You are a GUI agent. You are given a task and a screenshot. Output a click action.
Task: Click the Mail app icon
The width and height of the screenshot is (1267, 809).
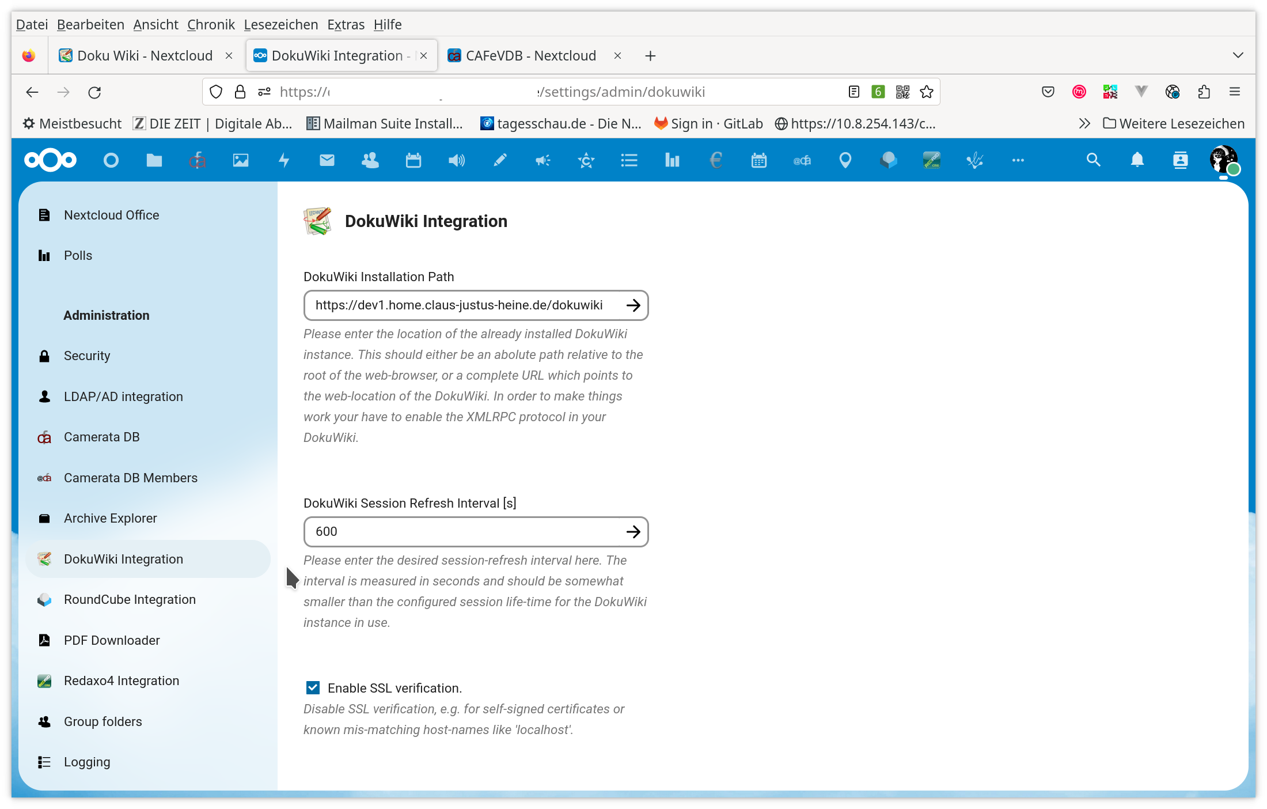(x=326, y=161)
